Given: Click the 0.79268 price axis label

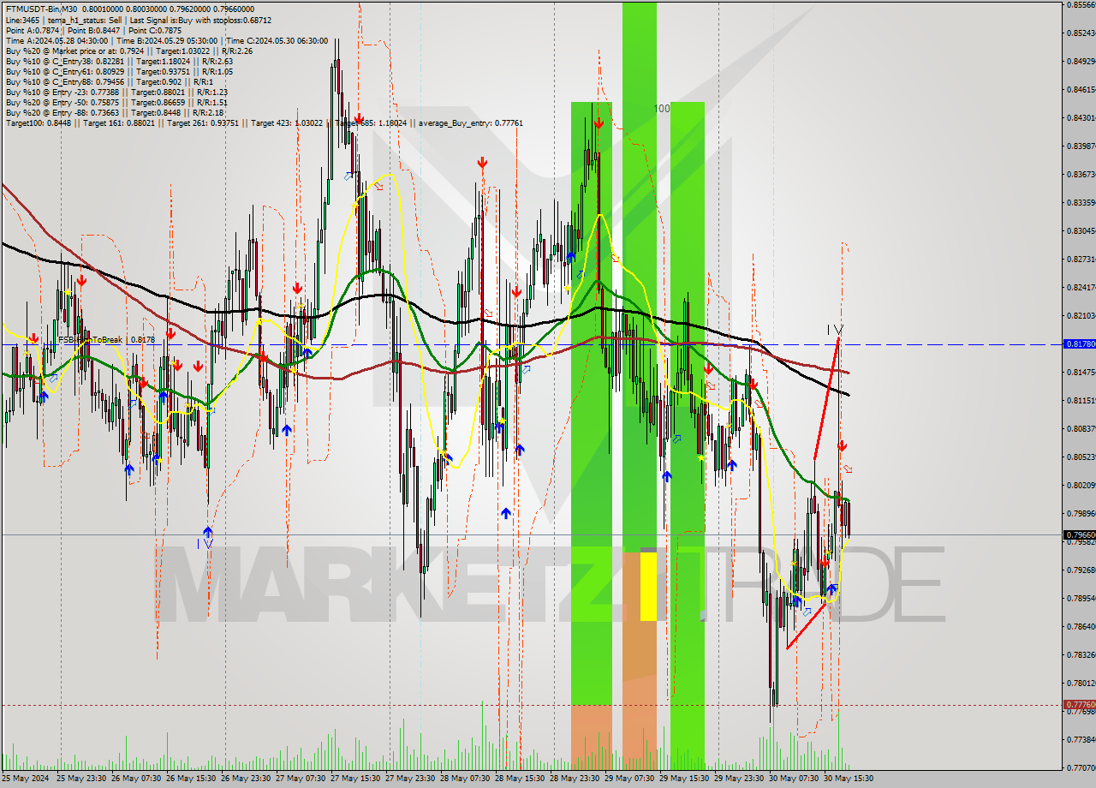Looking at the screenshot, I should coord(1081,570).
